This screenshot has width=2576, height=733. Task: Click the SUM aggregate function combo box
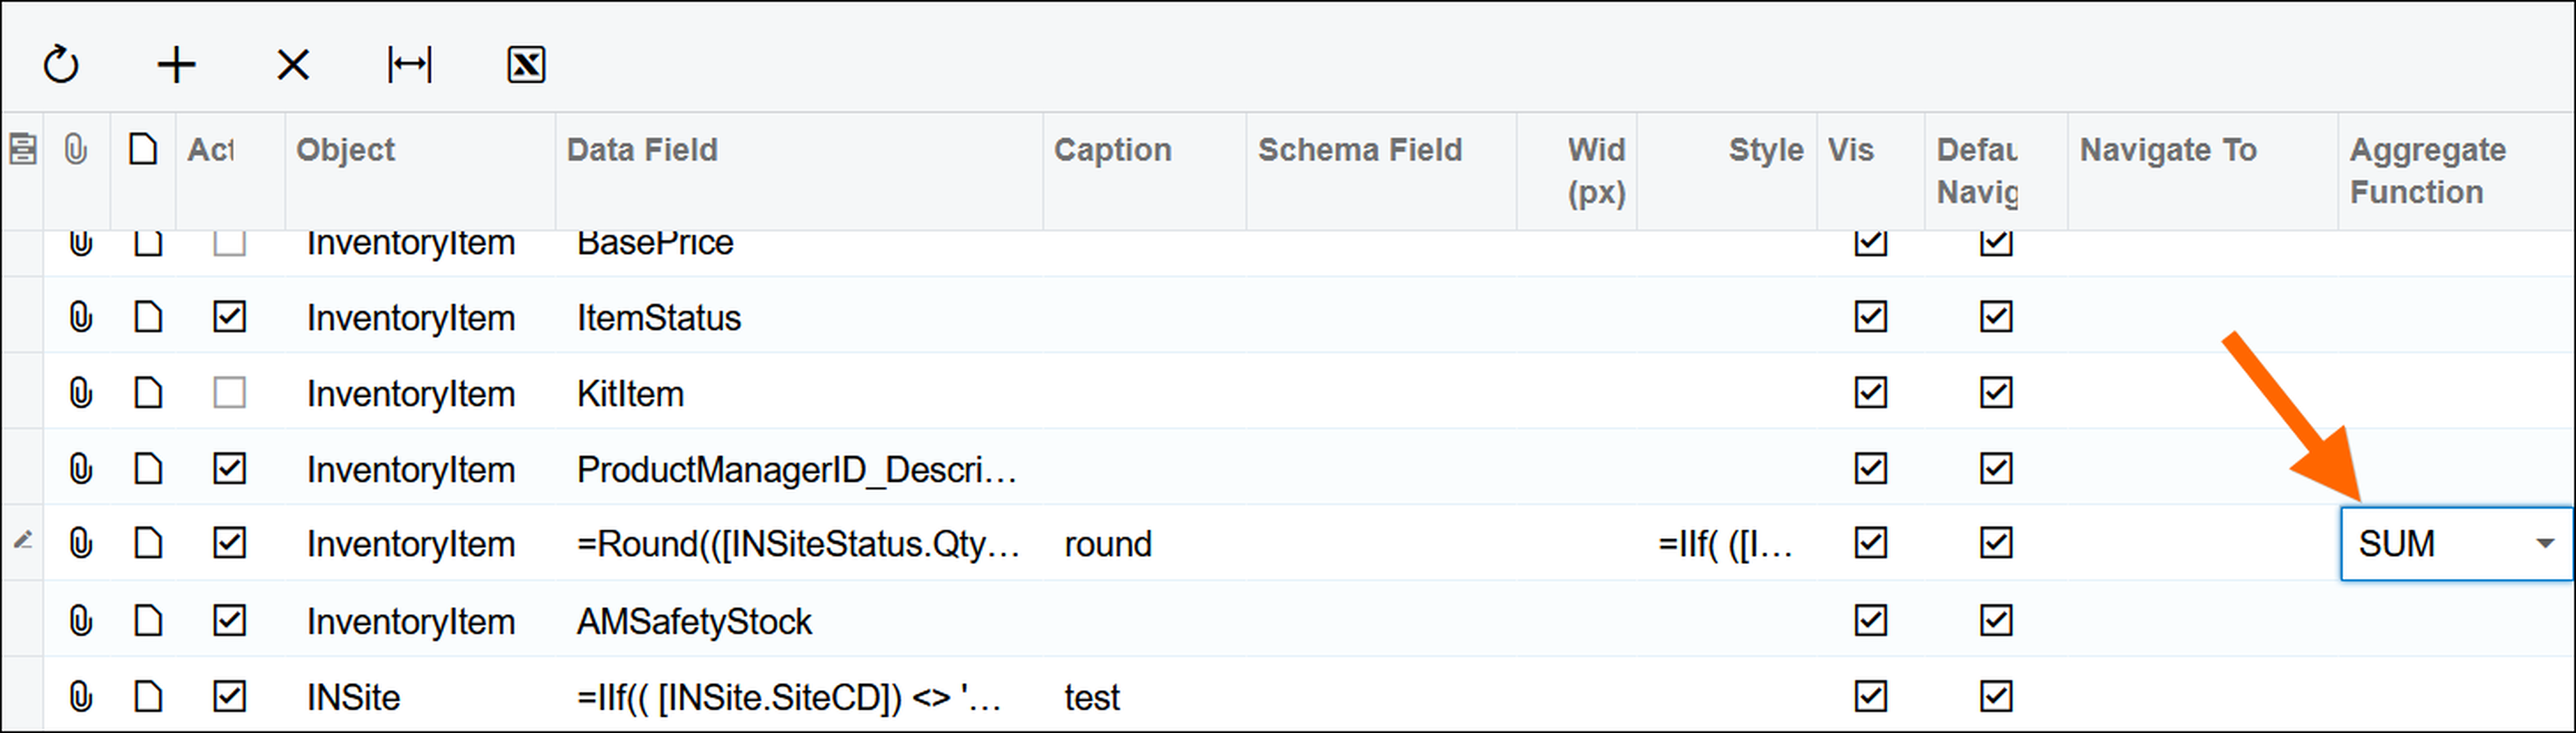[x=2430, y=544]
